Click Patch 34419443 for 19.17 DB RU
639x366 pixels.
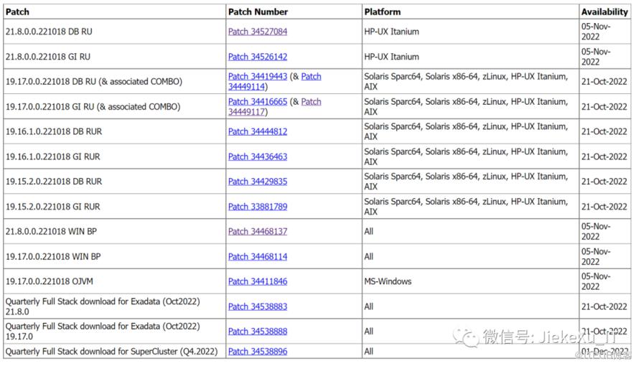coord(257,76)
